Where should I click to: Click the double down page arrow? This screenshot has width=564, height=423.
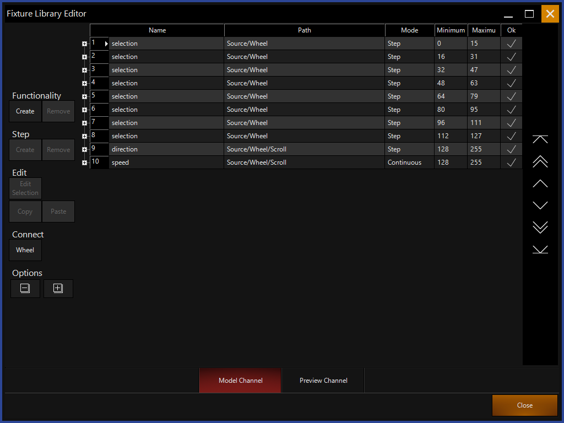(540, 227)
